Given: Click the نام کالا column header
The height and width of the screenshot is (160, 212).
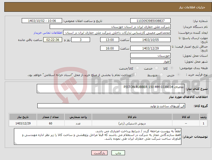Looking at the screenshot, I should pyautogui.click(x=132, y=117).
